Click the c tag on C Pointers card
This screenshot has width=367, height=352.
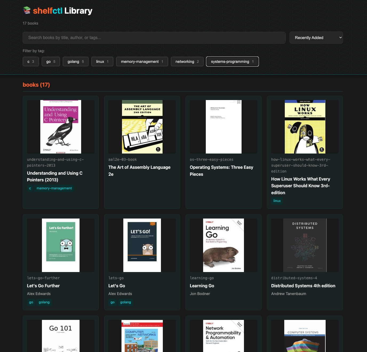[30, 188]
